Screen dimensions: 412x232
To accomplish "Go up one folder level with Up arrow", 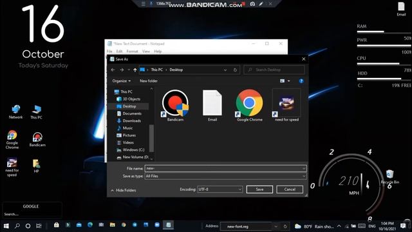I will [135, 70].
